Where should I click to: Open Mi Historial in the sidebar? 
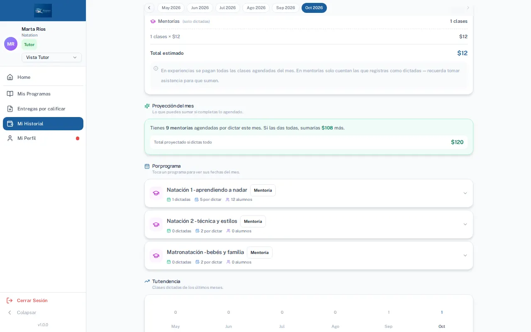coord(43,124)
